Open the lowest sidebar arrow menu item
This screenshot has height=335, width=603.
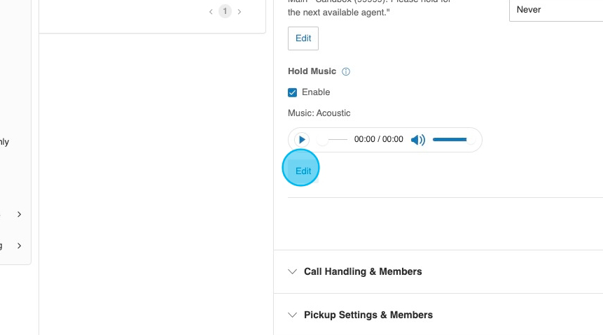[x=19, y=245]
